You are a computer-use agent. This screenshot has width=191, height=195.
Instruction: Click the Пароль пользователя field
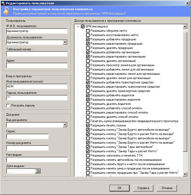[x=37, y=98]
